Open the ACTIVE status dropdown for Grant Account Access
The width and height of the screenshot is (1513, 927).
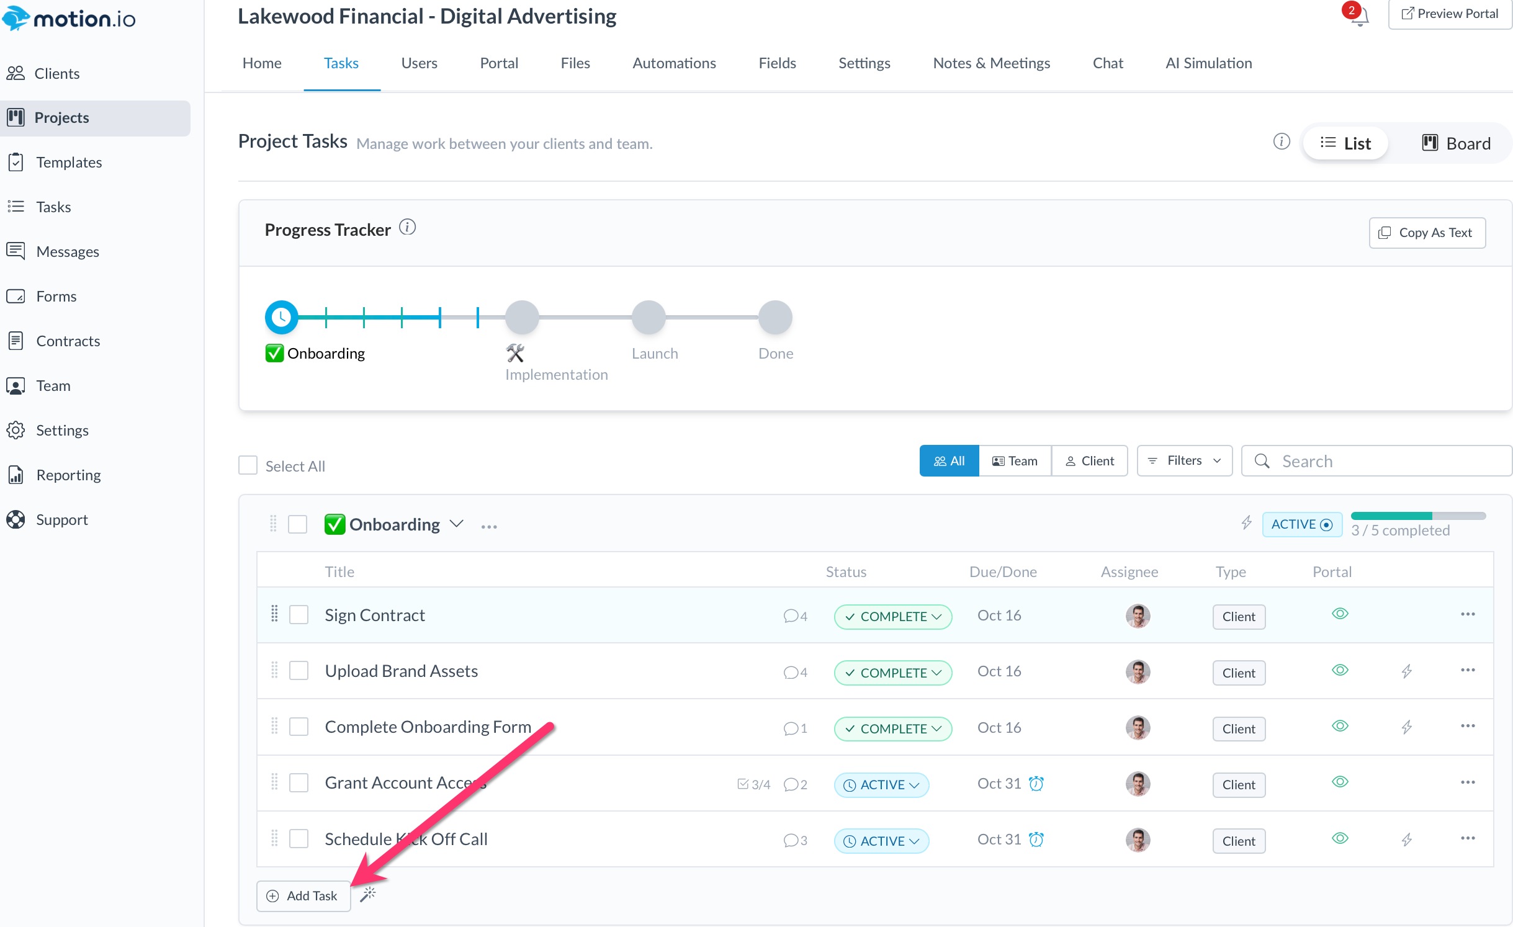(x=881, y=785)
